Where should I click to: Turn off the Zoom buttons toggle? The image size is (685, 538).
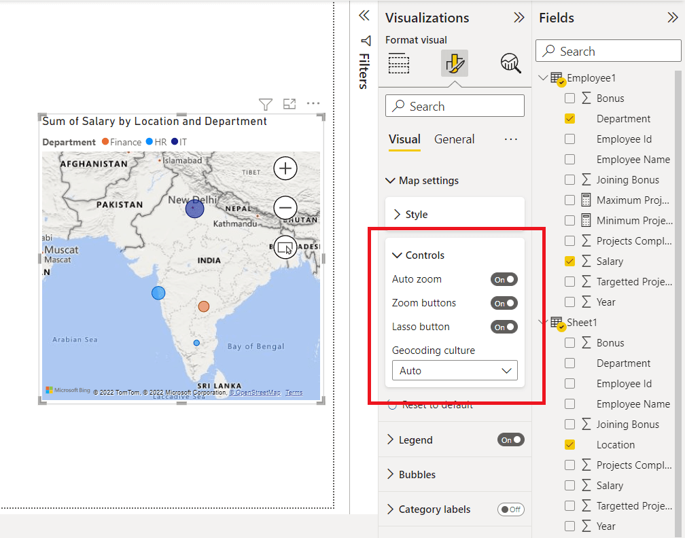point(504,303)
